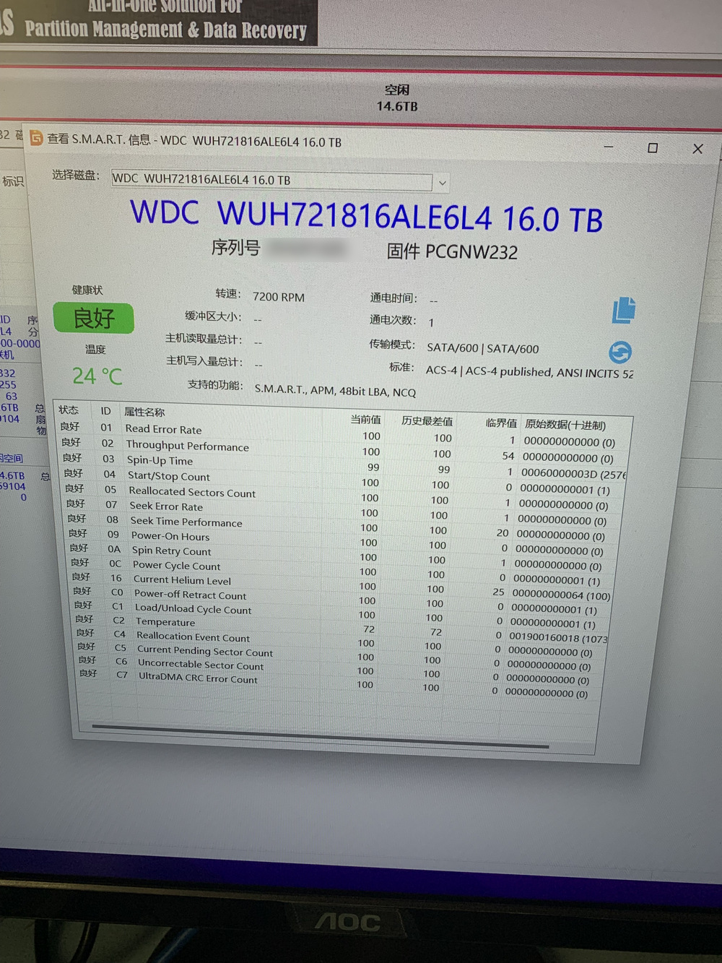Viewport: 722px width, 963px height.
Task: Select the ACS-4 standard value text
Action: pos(529,372)
